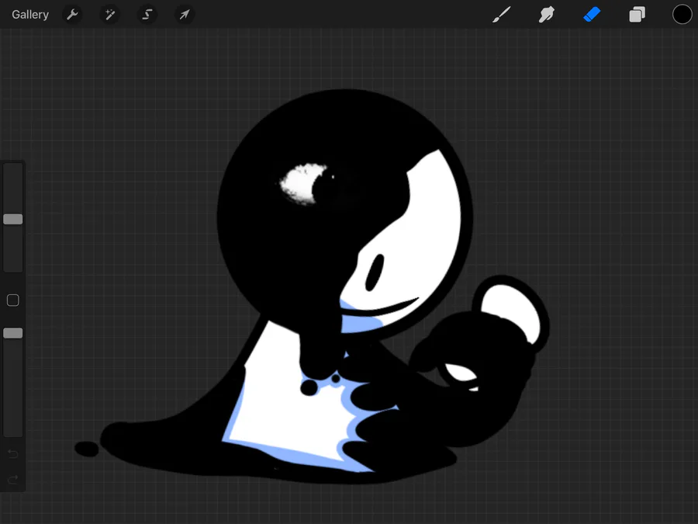Tap the square modify button in sidebar

(13, 300)
